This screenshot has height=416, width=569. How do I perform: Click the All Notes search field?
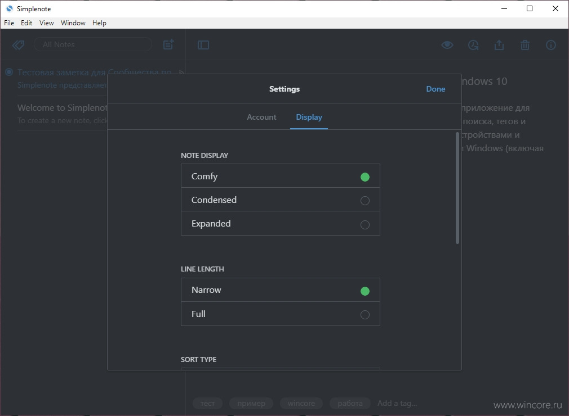click(x=93, y=44)
